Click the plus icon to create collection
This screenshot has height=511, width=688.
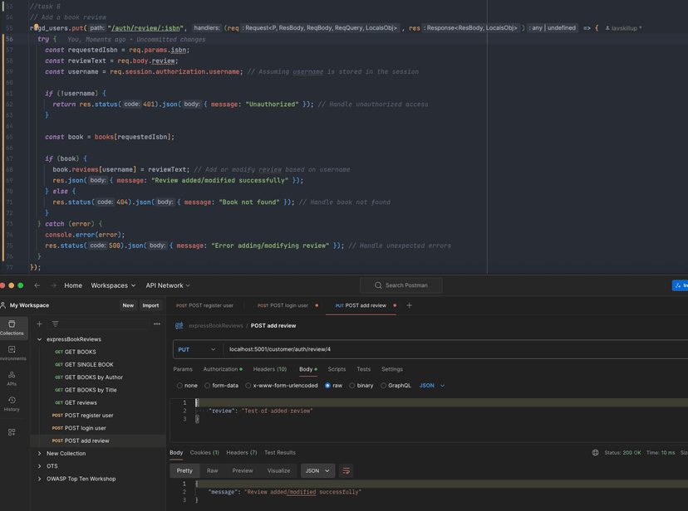tap(39, 324)
